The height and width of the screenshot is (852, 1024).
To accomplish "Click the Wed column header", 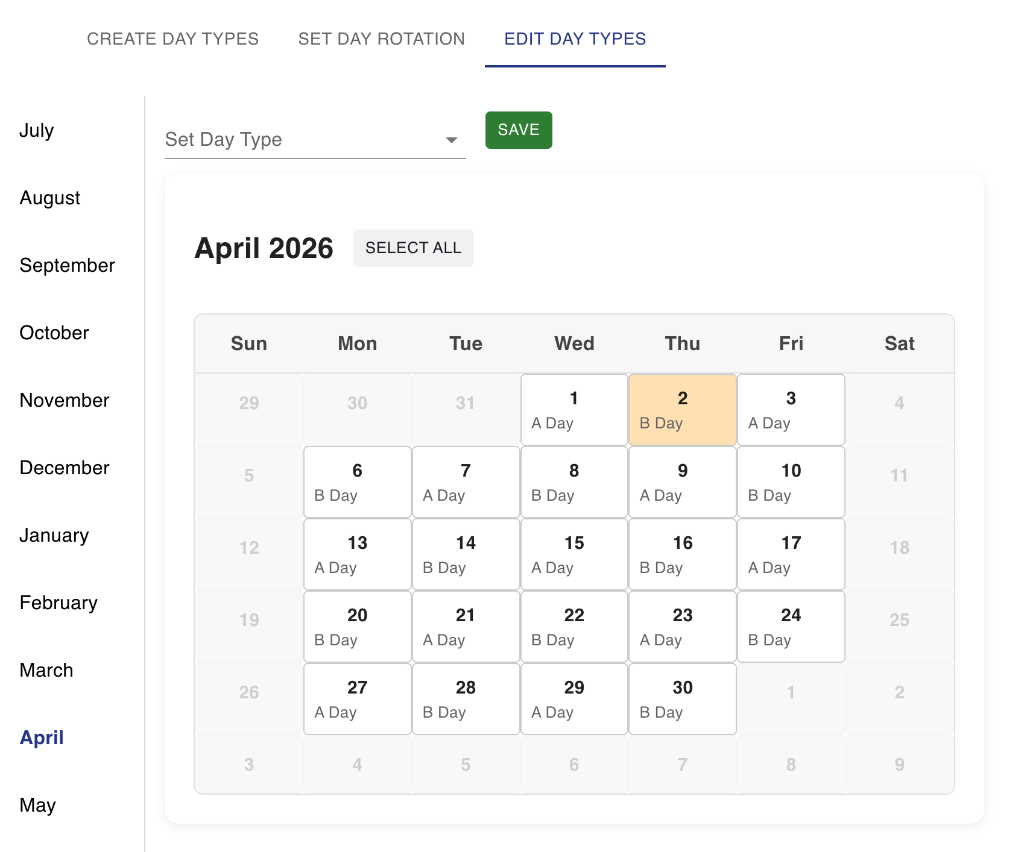I will tap(574, 343).
